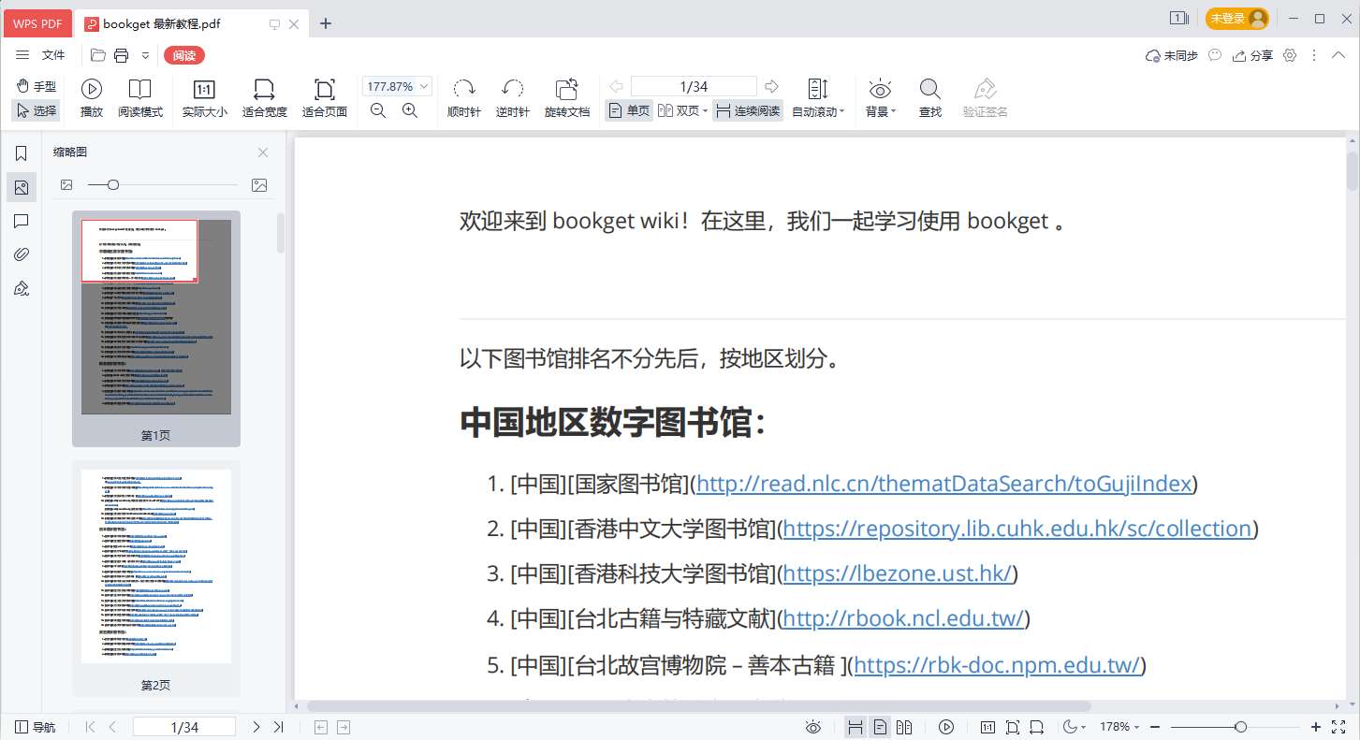1360x740 pixels.
Task: Rotate the page clockwise (顺时针)
Action: 463,97
